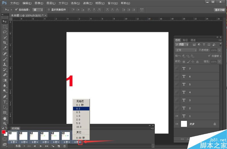This screenshot has width=227, height=149.
Task: Open the 滤镜 menu
Action: click(x=87, y=3)
